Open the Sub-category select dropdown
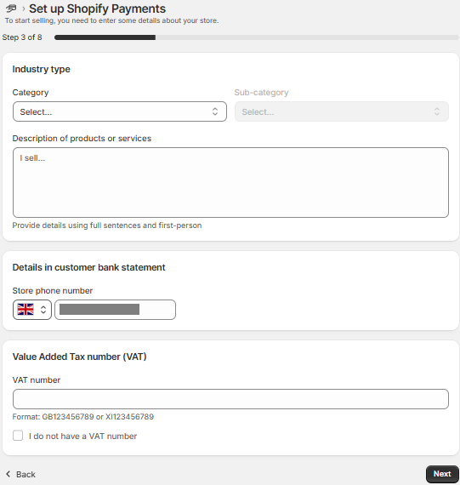 tap(342, 111)
